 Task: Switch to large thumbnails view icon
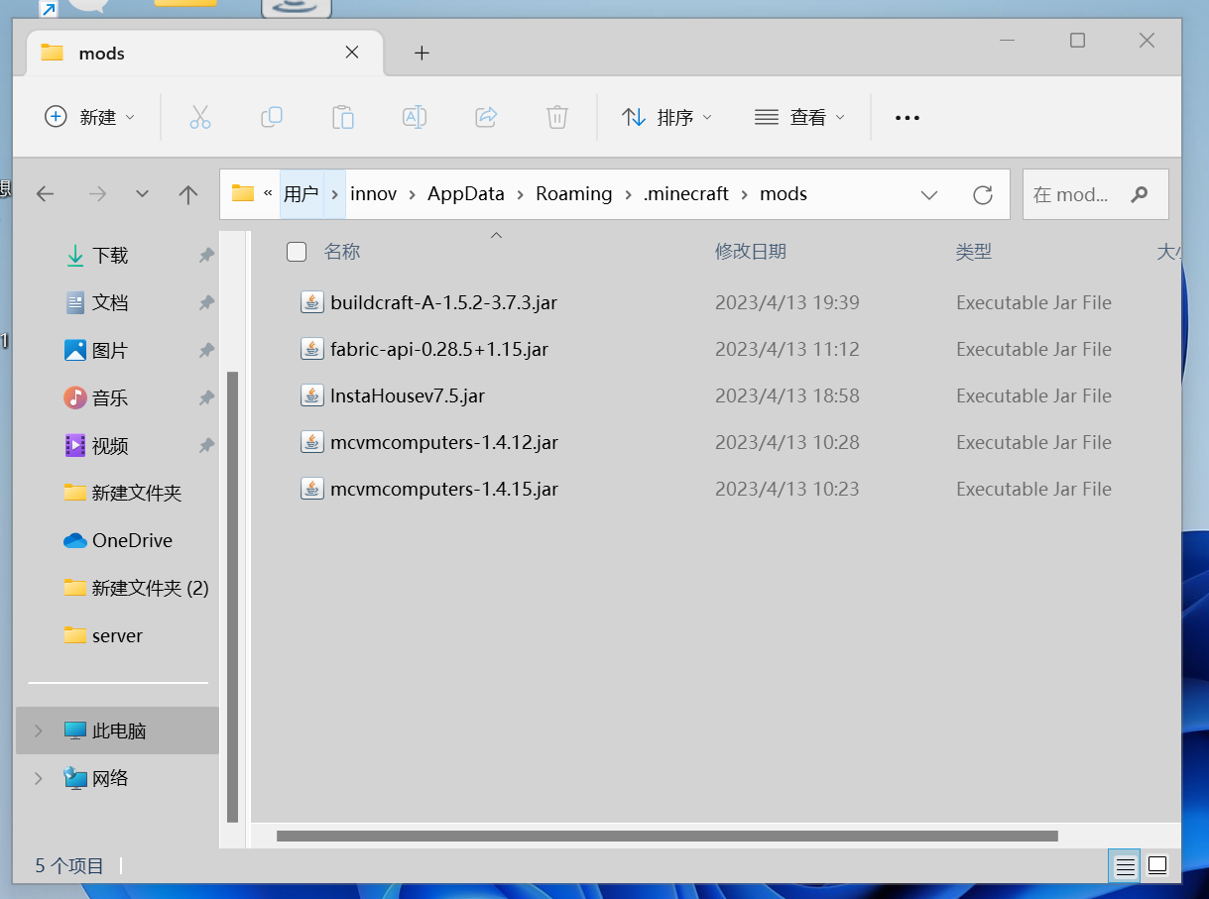pyautogui.click(x=1157, y=866)
